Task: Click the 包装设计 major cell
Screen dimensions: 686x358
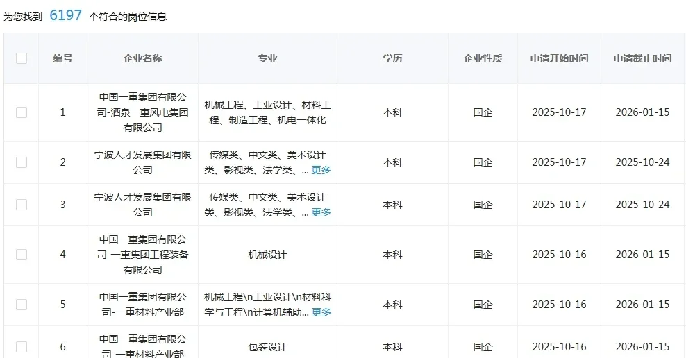Action: click(267, 347)
